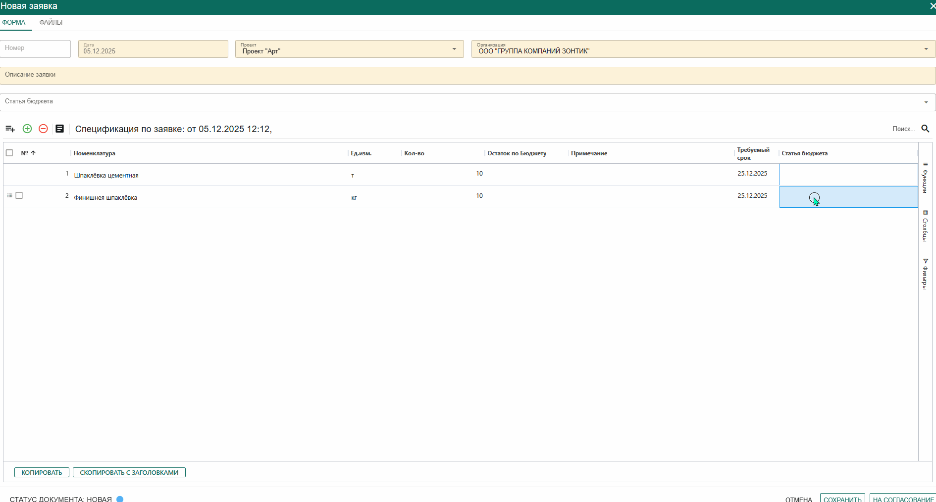Select the ФОРМА tab

click(14, 23)
